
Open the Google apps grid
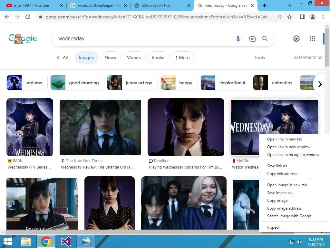pos(313,39)
